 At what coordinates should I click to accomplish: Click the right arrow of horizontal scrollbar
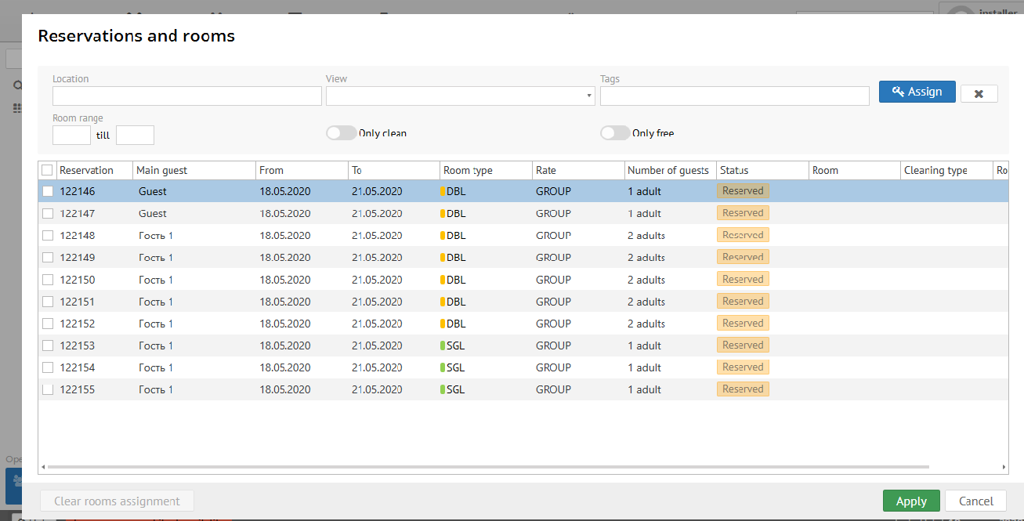[x=1004, y=467]
